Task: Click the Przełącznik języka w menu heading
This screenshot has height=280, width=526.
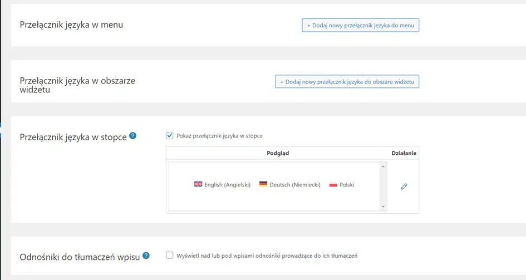Action: click(71, 25)
